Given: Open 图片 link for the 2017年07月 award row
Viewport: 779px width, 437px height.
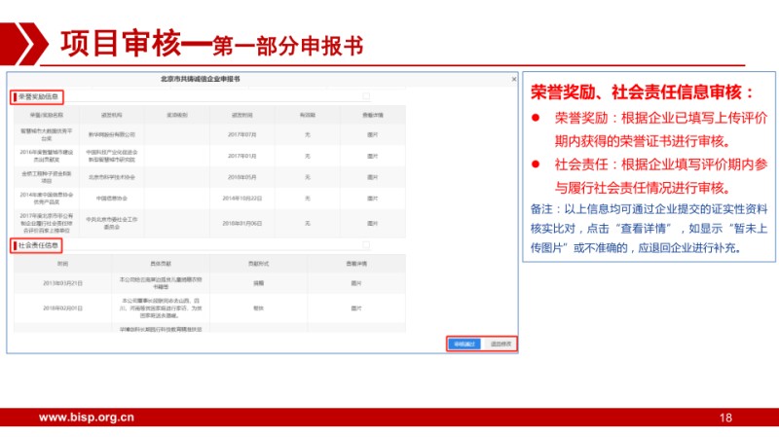Looking at the screenshot, I should 373,133.
